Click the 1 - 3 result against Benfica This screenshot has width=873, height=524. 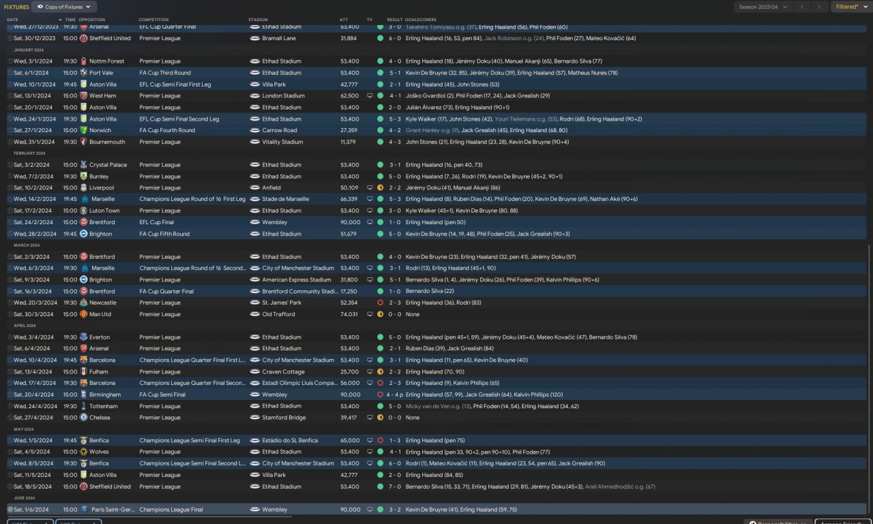(394, 440)
